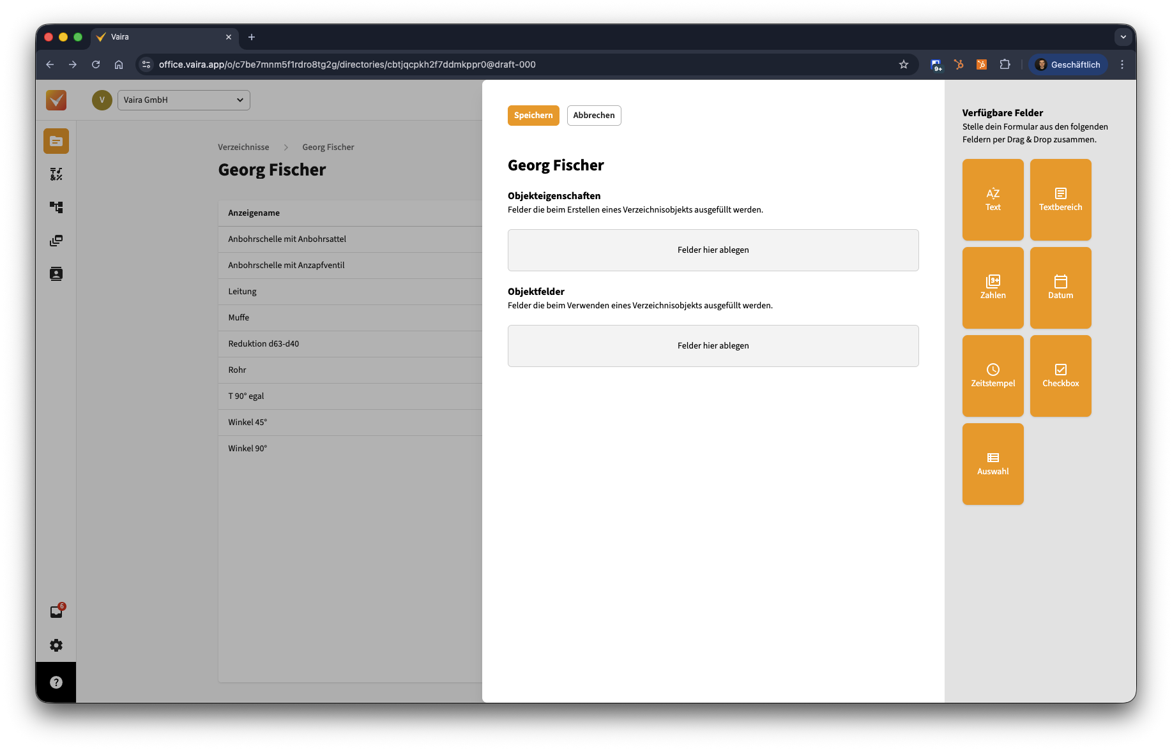This screenshot has width=1172, height=750.
Task: Click Verzeichnisse breadcrumb link
Action: (243, 147)
